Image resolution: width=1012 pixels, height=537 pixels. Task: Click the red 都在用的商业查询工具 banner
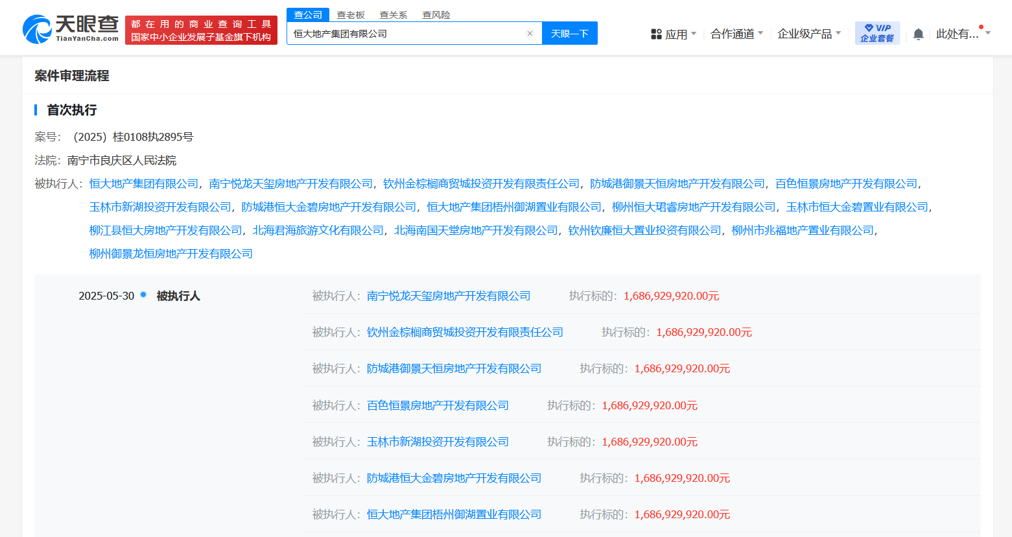tap(201, 30)
